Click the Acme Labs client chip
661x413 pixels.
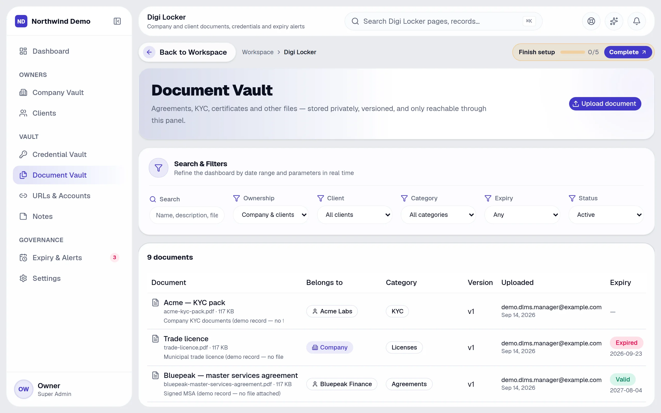[332, 311]
